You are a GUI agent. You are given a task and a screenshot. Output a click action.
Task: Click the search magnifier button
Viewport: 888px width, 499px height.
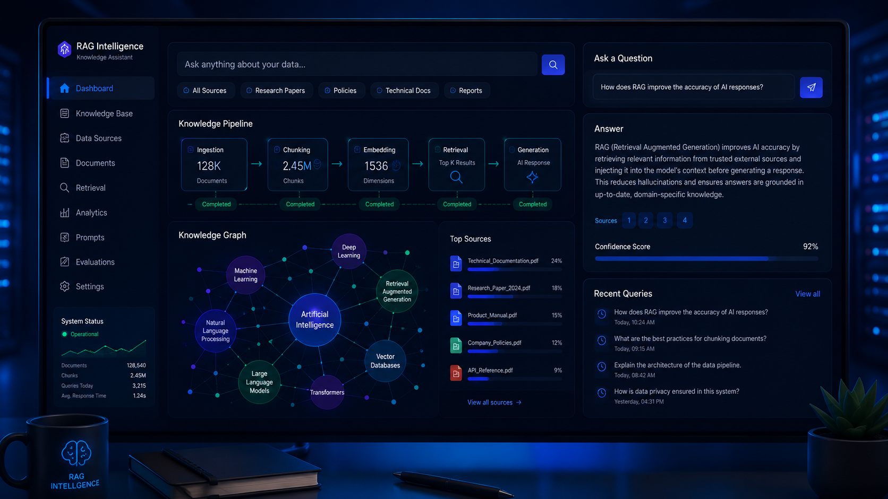(553, 65)
